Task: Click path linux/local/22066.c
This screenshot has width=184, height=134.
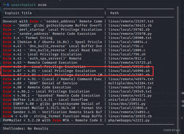Action: [128, 108]
